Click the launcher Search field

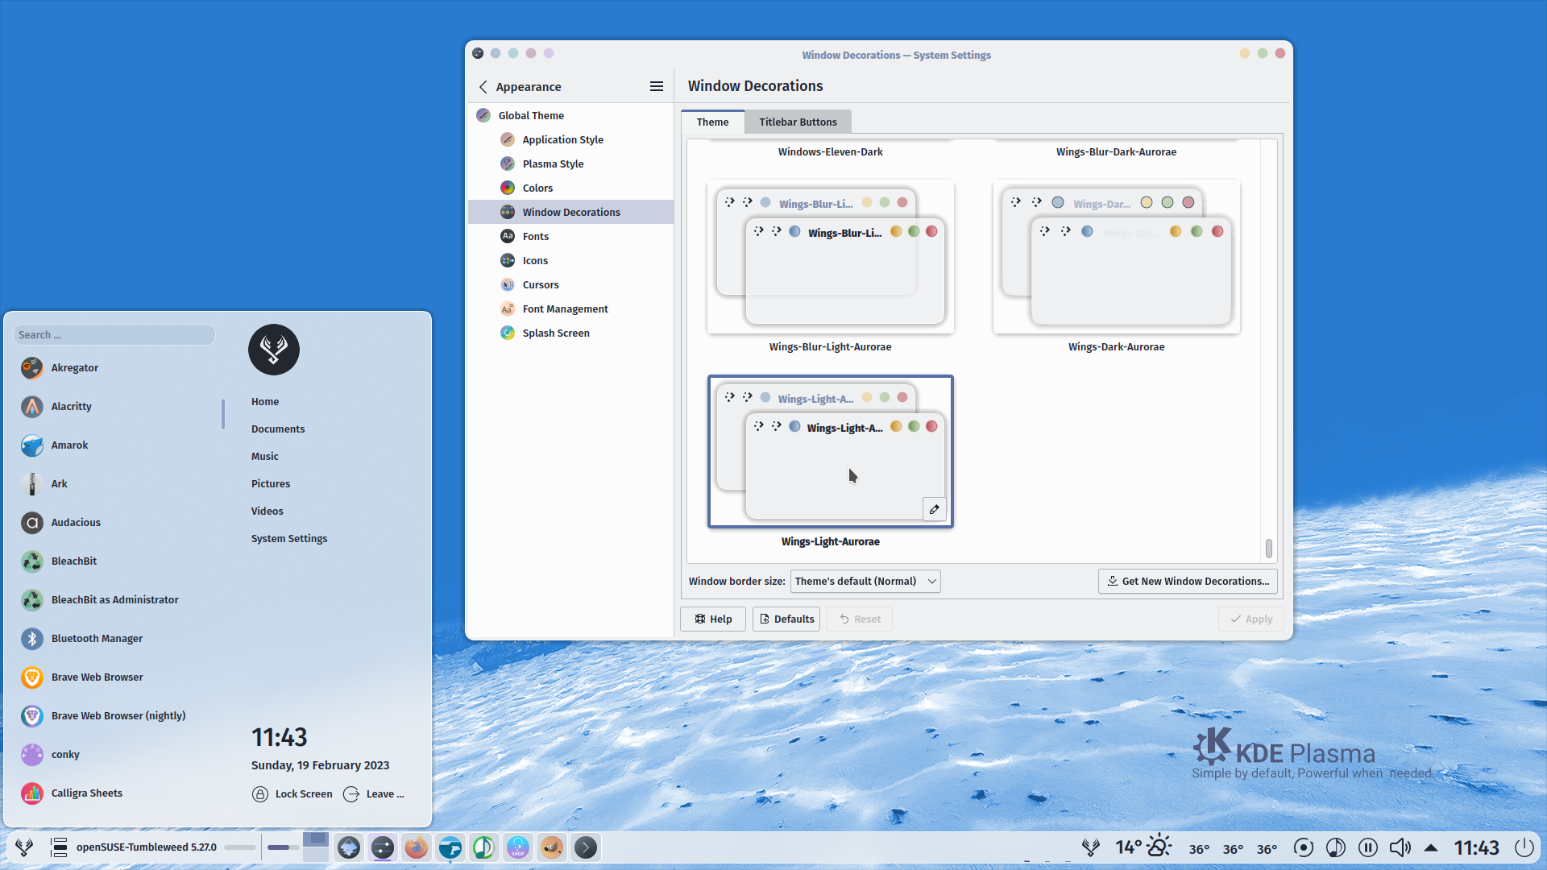[x=114, y=335]
